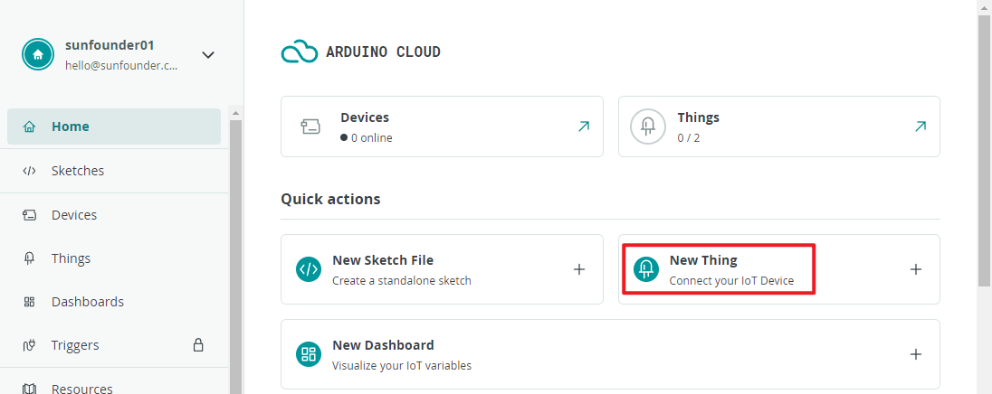Click the Dashboards grid icon in sidebar
The image size is (992, 394).
[29, 302]
